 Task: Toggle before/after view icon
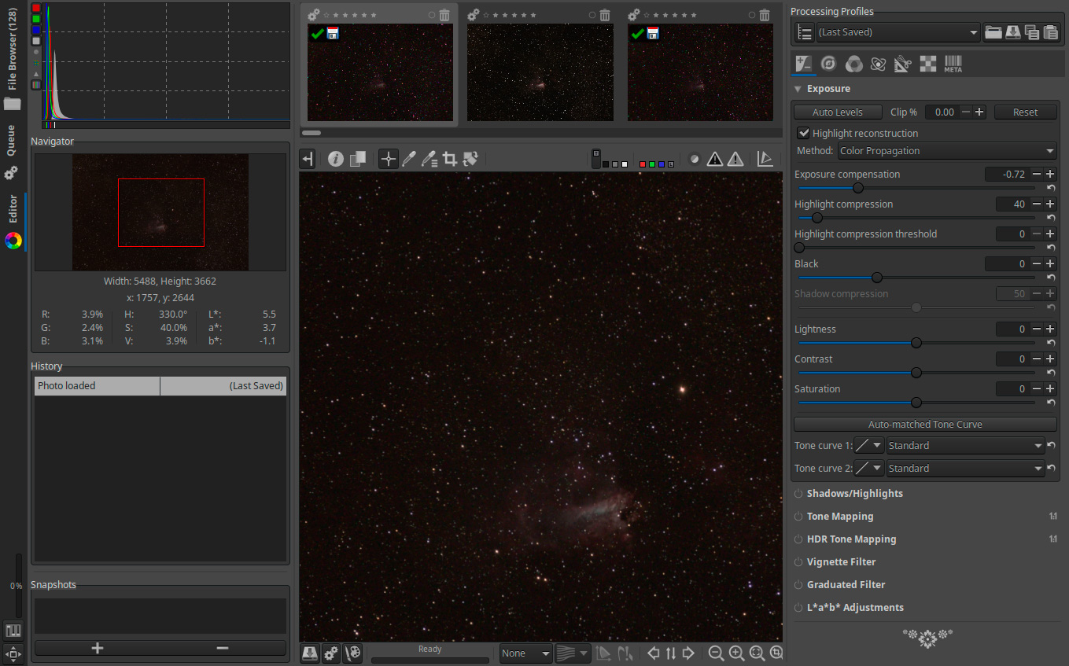click(x=357, y=159)
